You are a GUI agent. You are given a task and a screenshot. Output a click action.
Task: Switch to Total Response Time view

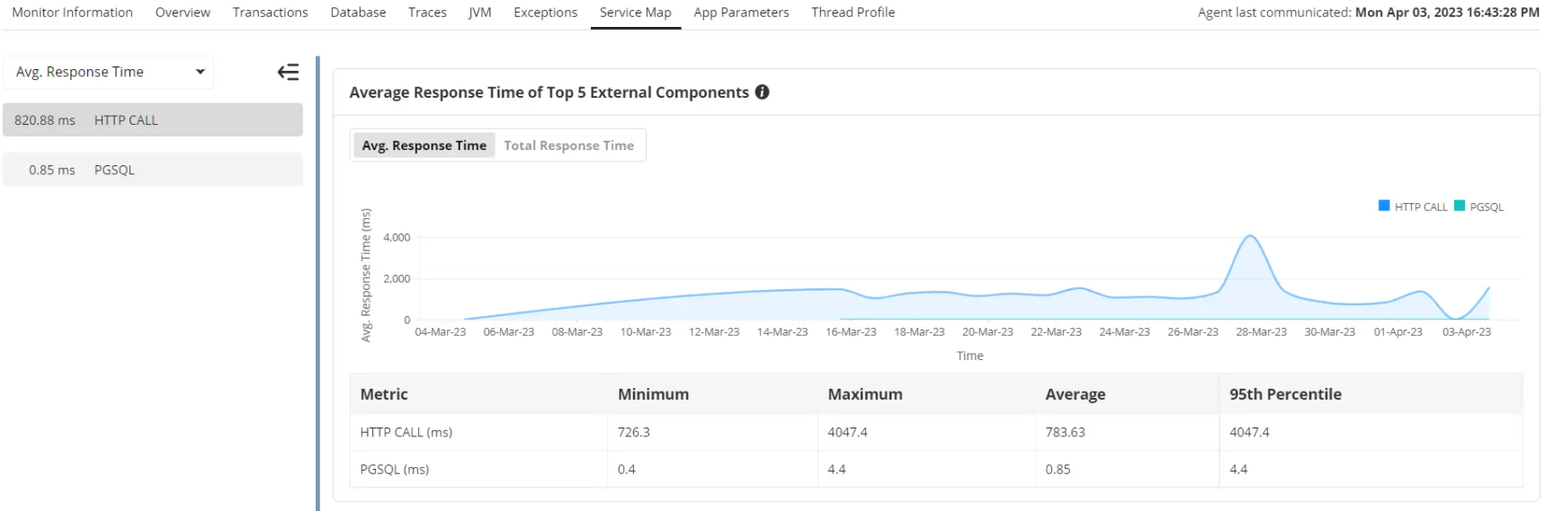click(568, 145)
